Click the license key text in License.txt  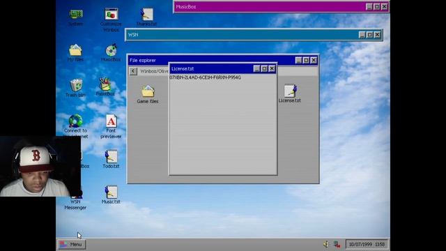coord(205,77)
